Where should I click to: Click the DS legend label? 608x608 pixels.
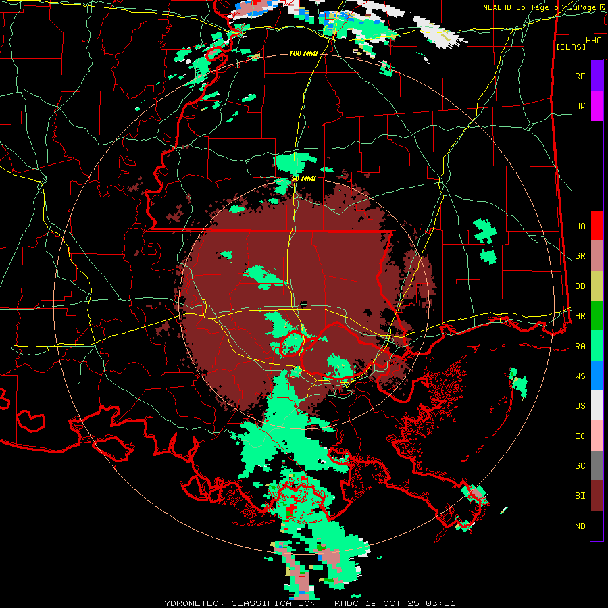click(580, 406)
